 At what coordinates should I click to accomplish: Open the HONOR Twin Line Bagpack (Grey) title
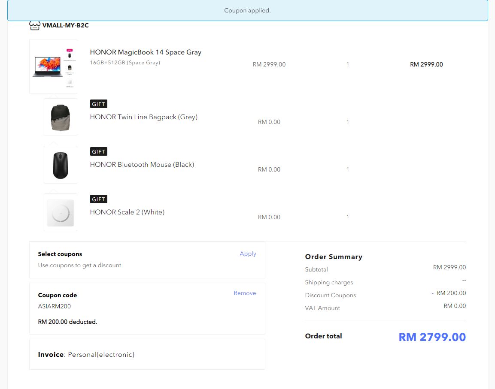143,117
